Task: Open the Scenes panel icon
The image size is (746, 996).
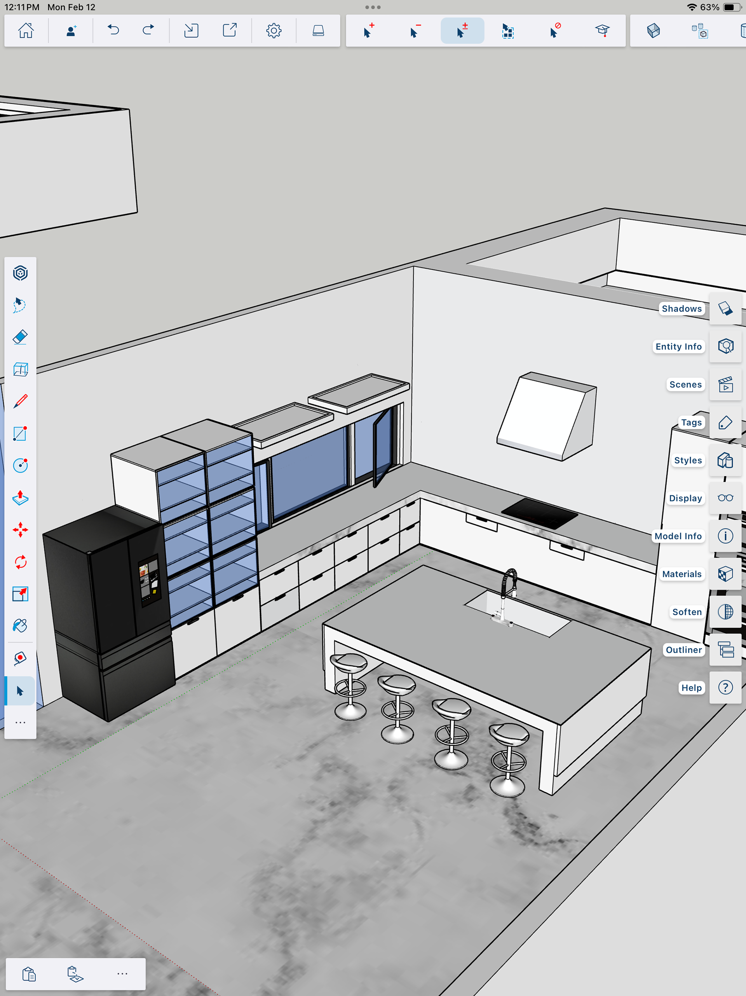Action: tap(725, 385)
